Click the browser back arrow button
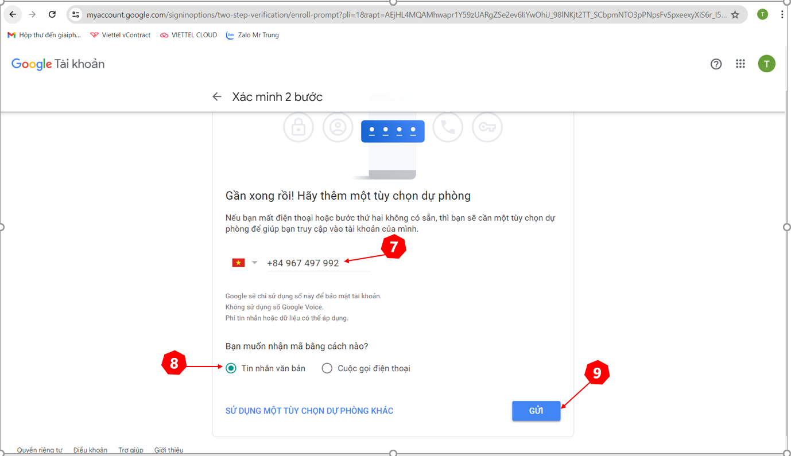 point(13,14)
